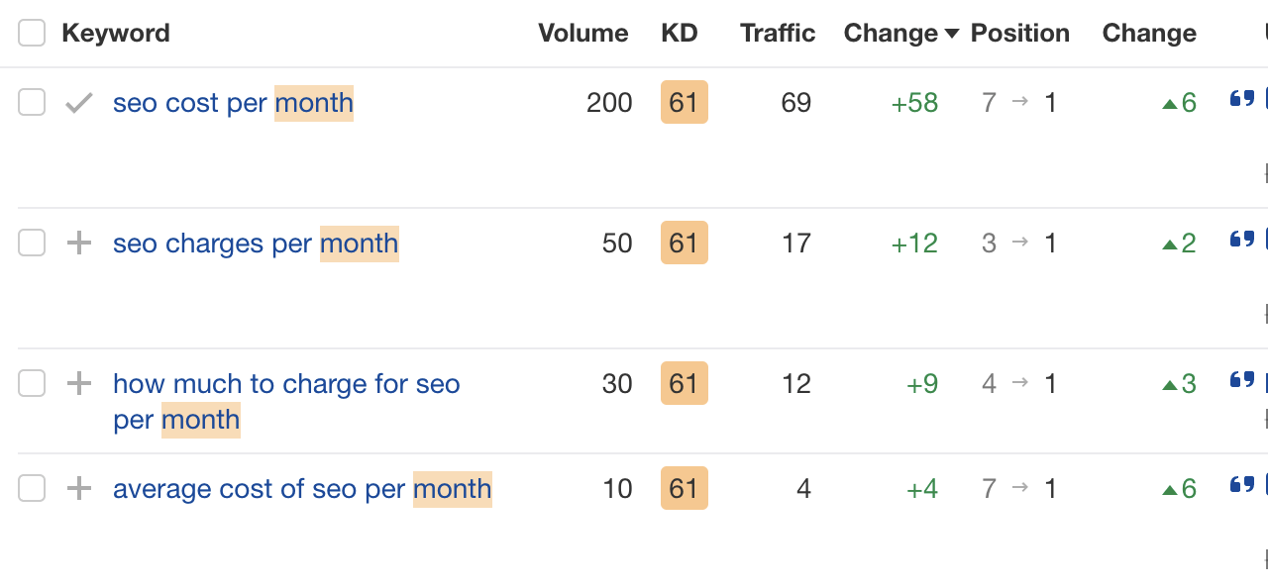The width and height of the screenshot is (1268, 588).
Task: Click the quotes SERP icon for "seo cost per month"
Action: click(1243, 96)
